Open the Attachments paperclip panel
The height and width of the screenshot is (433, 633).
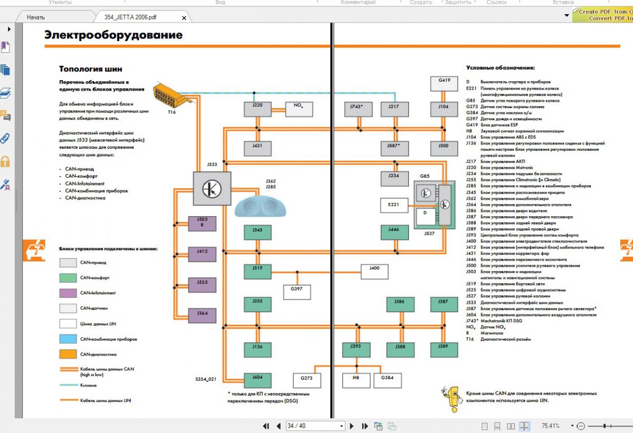click(5, 139)
